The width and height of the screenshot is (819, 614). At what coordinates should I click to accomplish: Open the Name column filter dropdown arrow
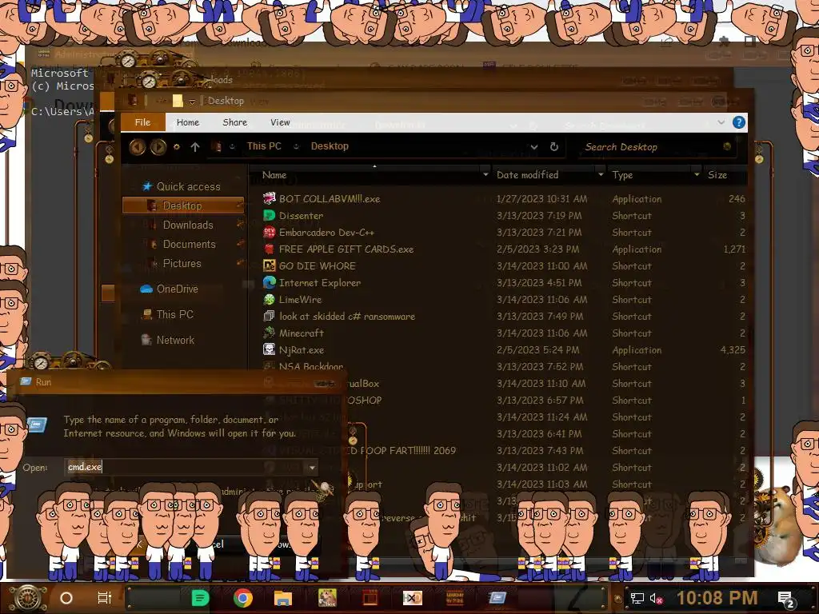coord(485,174)
